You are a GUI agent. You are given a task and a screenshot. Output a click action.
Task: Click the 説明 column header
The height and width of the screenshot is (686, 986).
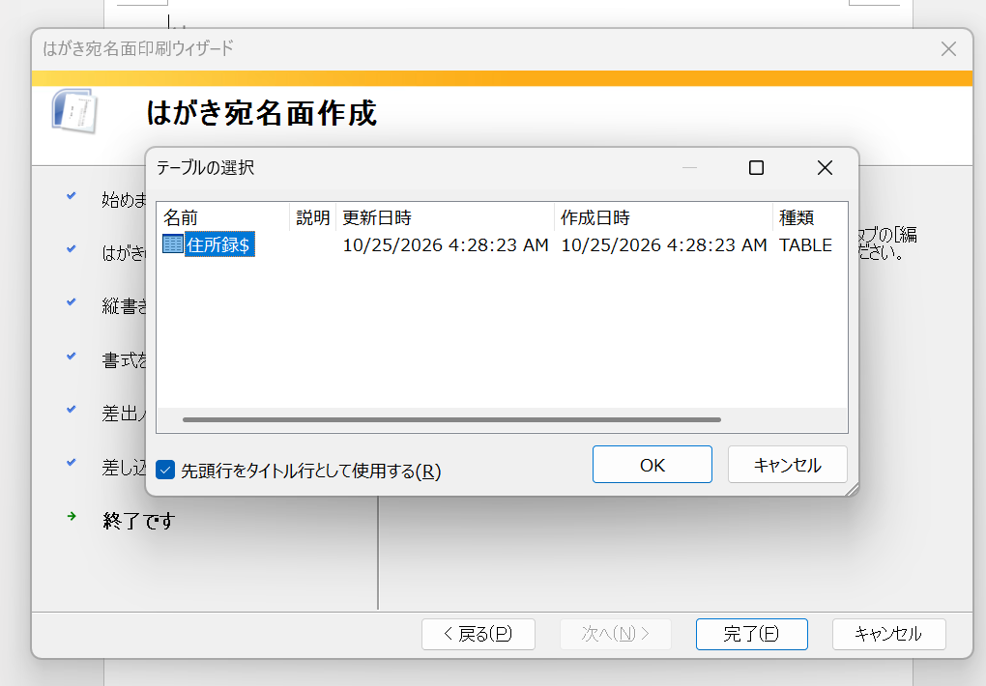pyautogui.click(x=312, y=217)
